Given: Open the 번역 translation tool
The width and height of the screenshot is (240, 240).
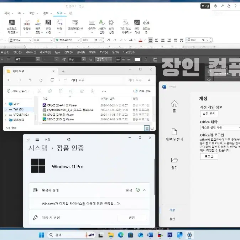Looking at the screenshot, I should 59,27.
